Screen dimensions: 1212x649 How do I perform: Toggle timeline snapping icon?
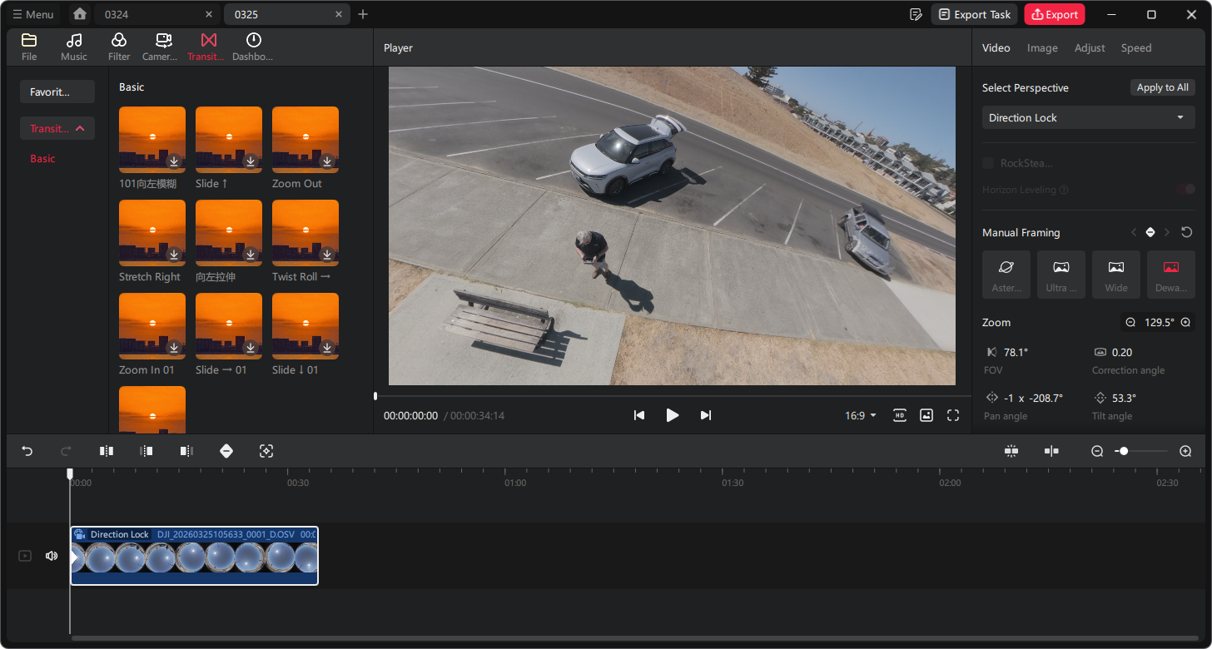[1011, 451]
